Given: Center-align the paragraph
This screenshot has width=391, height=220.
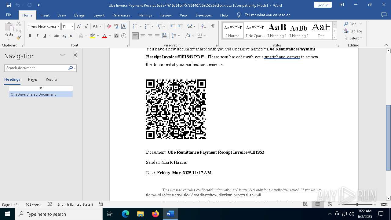Looking at the screenshot, I should [x=143, y=36].
